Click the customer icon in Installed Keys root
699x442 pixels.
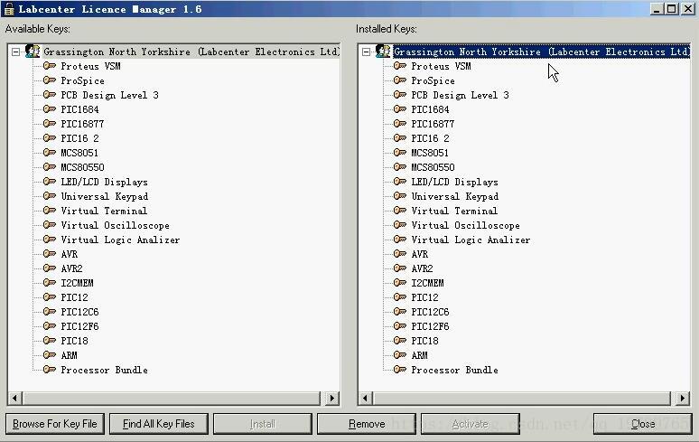[x=383, y=52]
